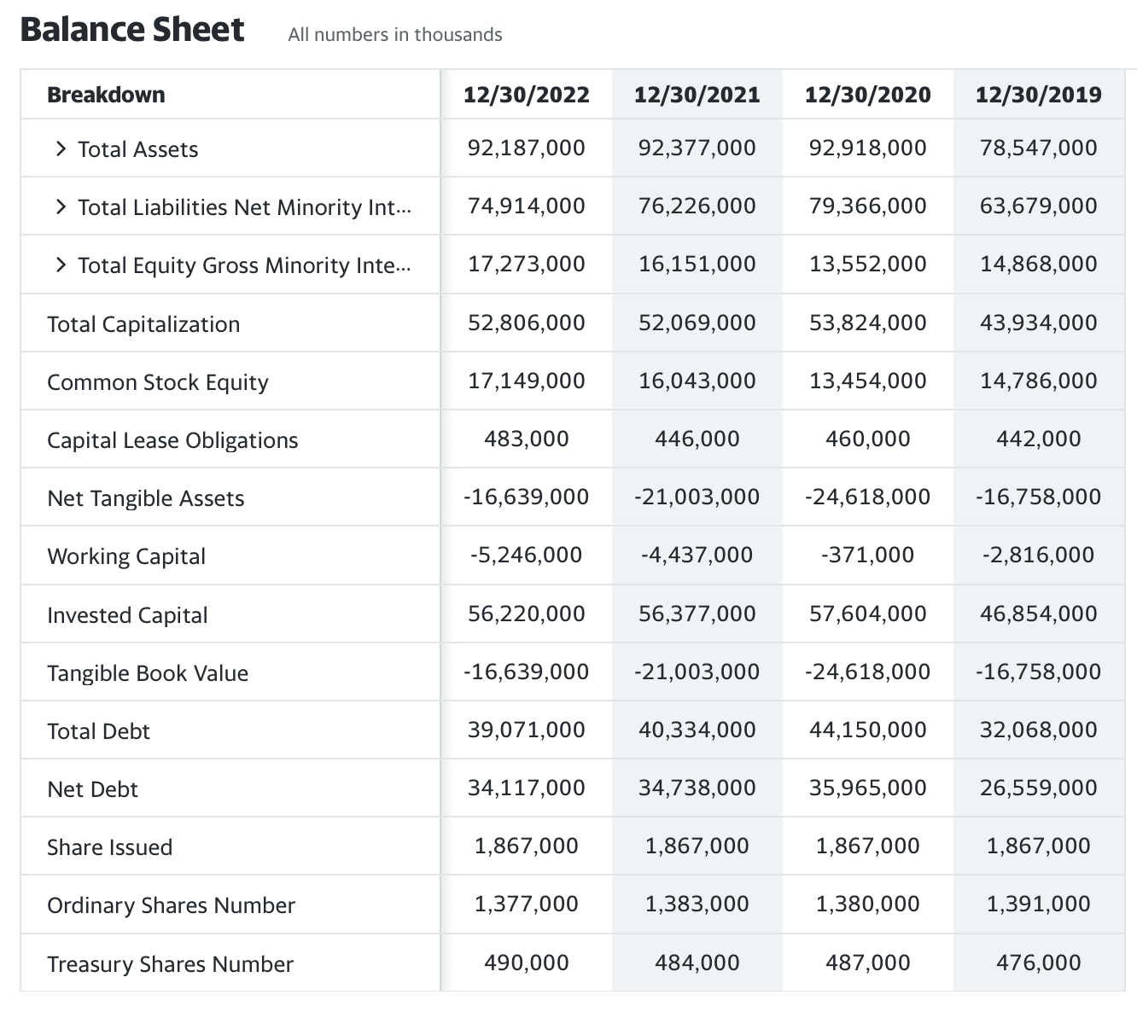The image size is (1137, 1018).
Task: Click Total Equity 2019 value 14,868,000
Action: point(1039,264)
